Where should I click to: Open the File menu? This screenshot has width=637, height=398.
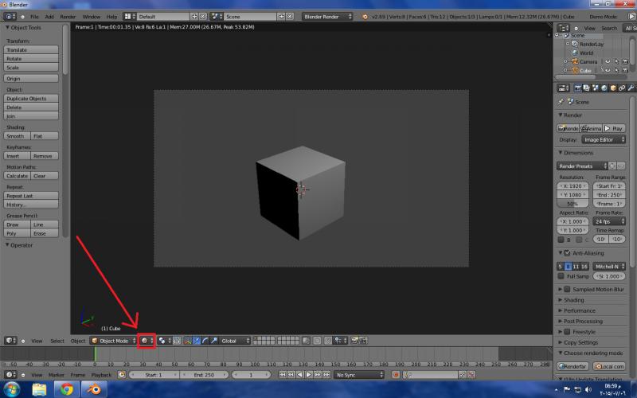pyautogui.click(x=34, y=17)
